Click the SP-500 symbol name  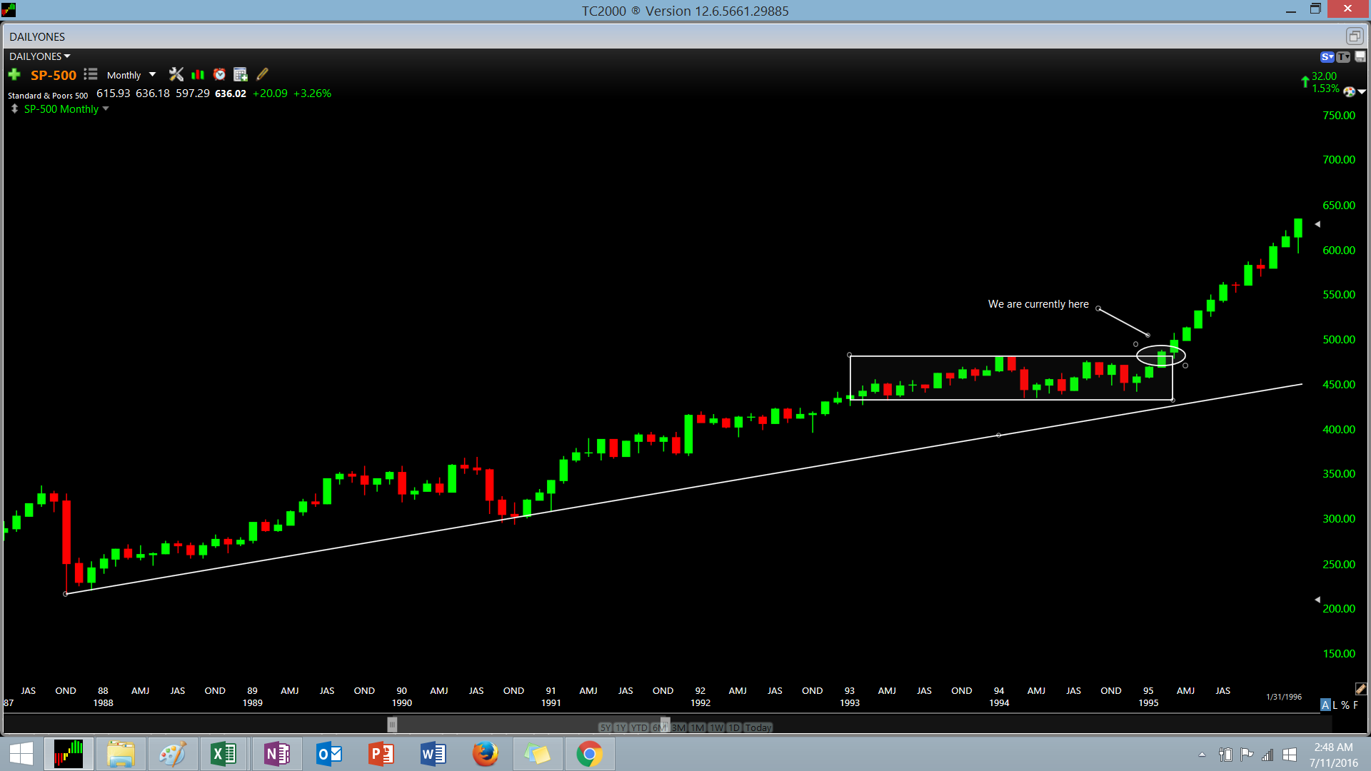pyautogui.click(x=54, y=75)
